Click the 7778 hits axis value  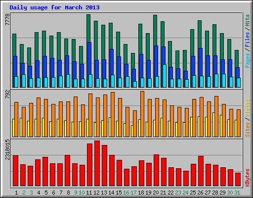click(7, 20)
